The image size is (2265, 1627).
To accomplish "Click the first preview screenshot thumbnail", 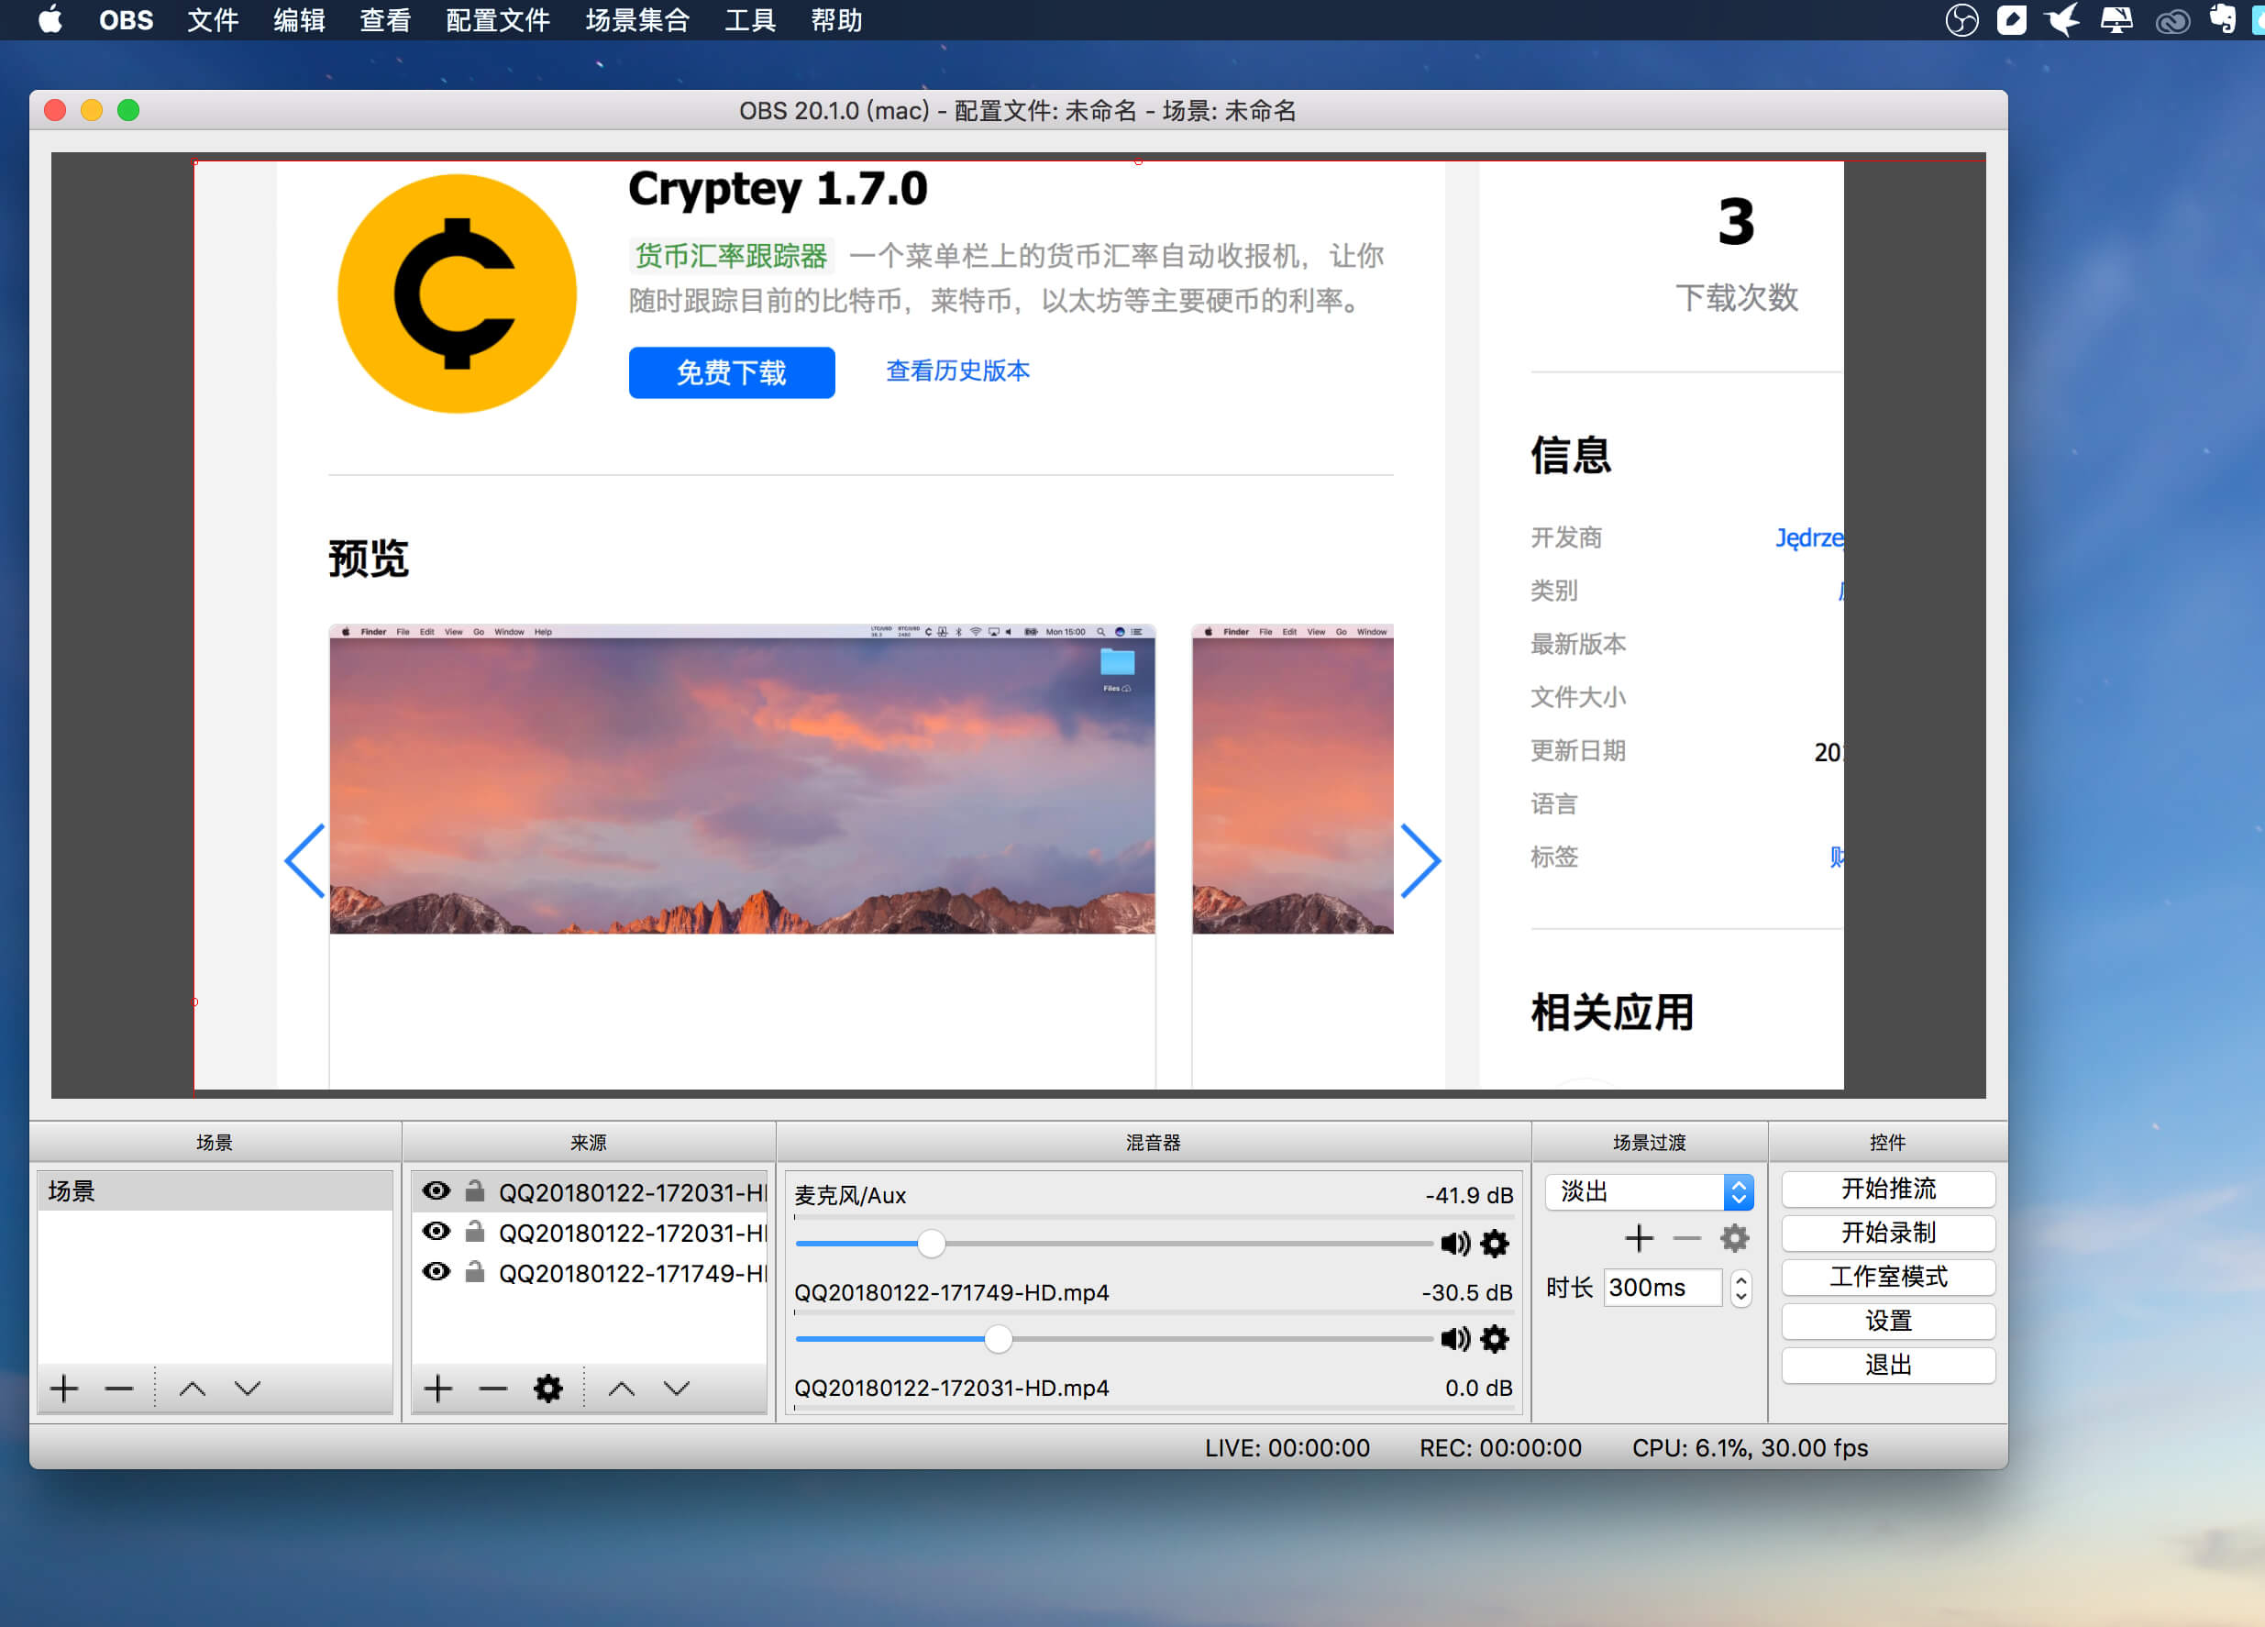I will (742, 779).
